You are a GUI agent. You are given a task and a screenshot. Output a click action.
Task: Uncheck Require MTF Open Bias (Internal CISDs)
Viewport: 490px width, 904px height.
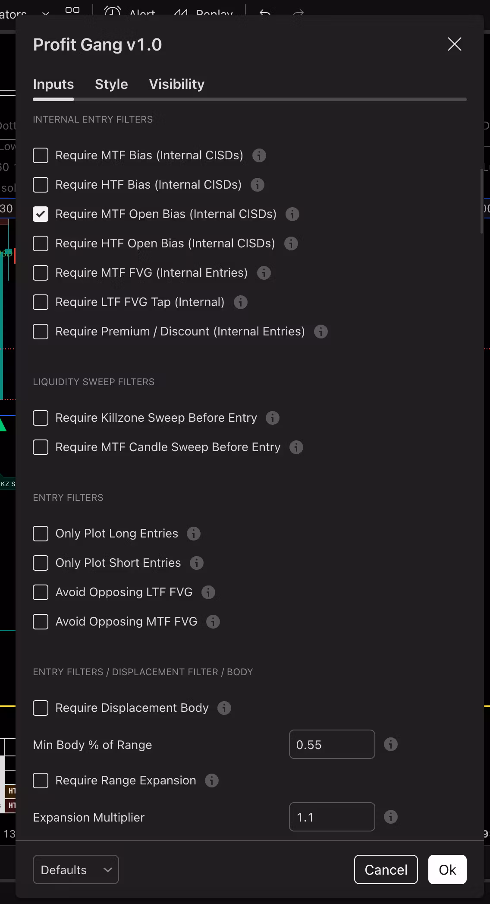(41, 214)
